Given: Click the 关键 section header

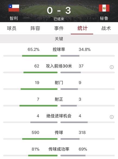Looking at the screenshot, I should tap(59, 39).
